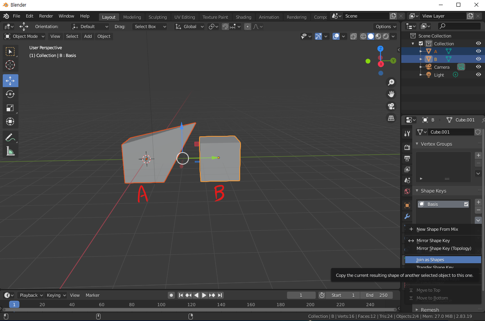The image size is (485, 321).
Task: Collapse the Vertex Groups panel
Action: [417, 144]
